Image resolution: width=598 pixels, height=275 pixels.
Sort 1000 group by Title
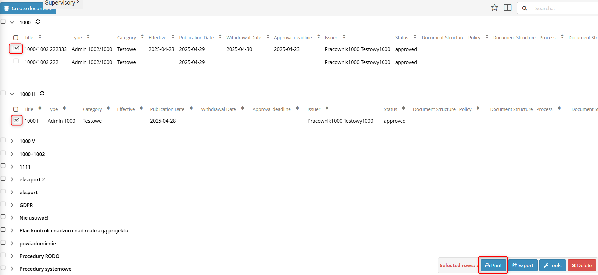[40, 37]
